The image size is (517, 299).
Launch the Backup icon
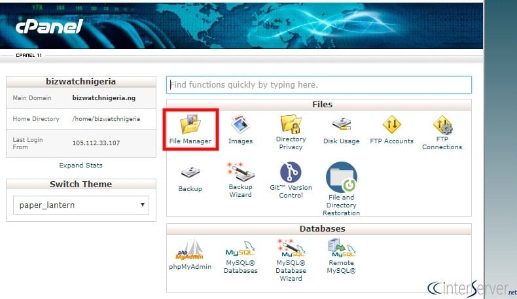click(x=190, y=173)
